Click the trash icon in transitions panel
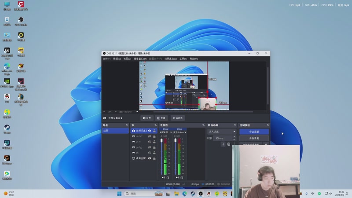Viewport: 352px width, 198px height. (x=228, y=144)
